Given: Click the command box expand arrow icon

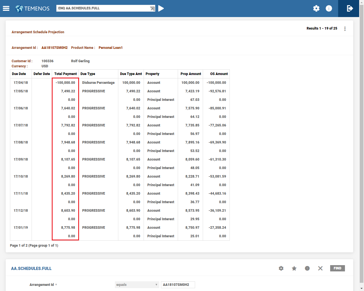Looking at the screenshot, I should (152, 9).
